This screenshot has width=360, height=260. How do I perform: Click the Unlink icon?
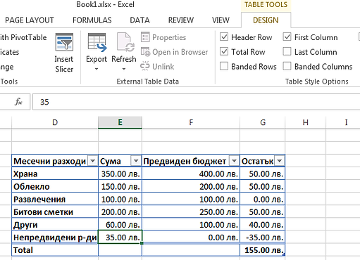pos(145,67)
